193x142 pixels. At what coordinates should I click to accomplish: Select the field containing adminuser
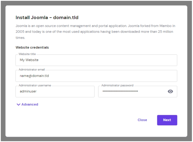click(55, 92)
